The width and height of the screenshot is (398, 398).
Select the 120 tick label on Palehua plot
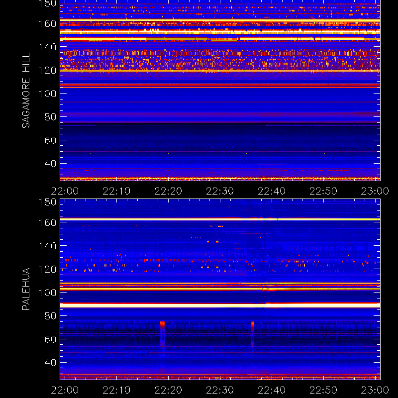pyautogui.click(x=47, y=269)
